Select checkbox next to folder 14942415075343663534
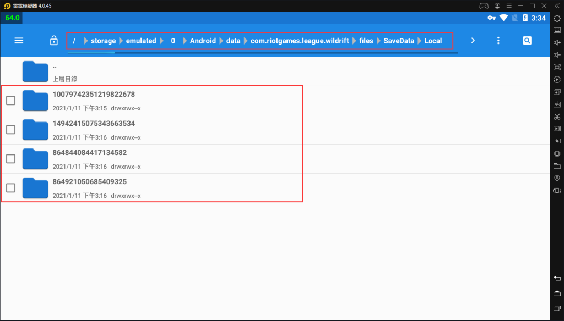The image size is (564, 321). pos(10,130)
